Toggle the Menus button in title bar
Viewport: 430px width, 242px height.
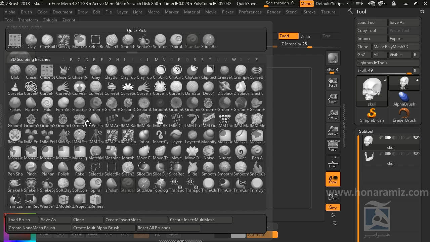click(x=306, y=3)
